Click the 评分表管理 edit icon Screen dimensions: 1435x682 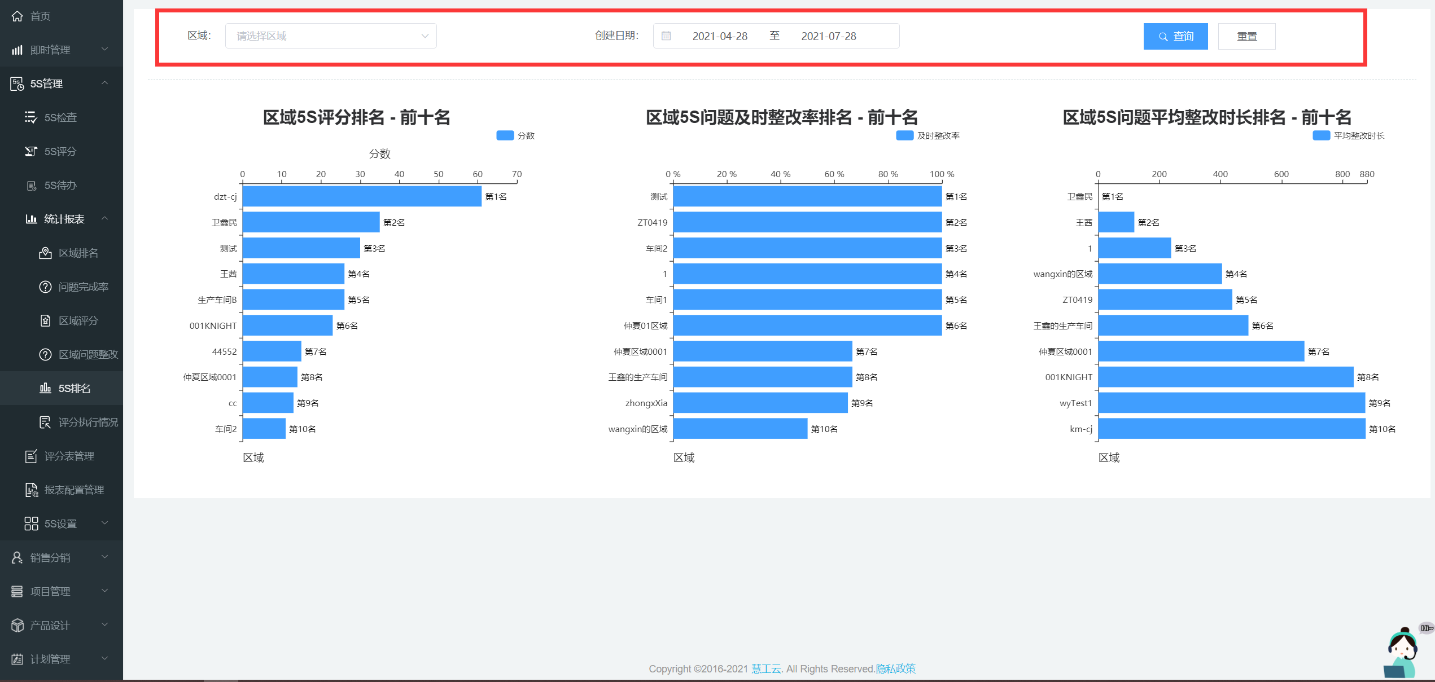(x=32, y=456)
